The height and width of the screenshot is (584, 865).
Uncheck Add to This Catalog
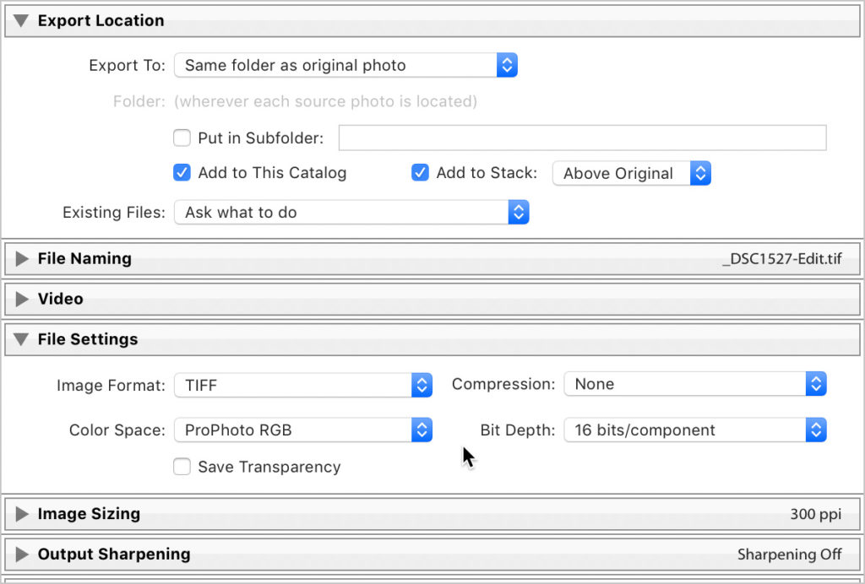pos(182,172)
